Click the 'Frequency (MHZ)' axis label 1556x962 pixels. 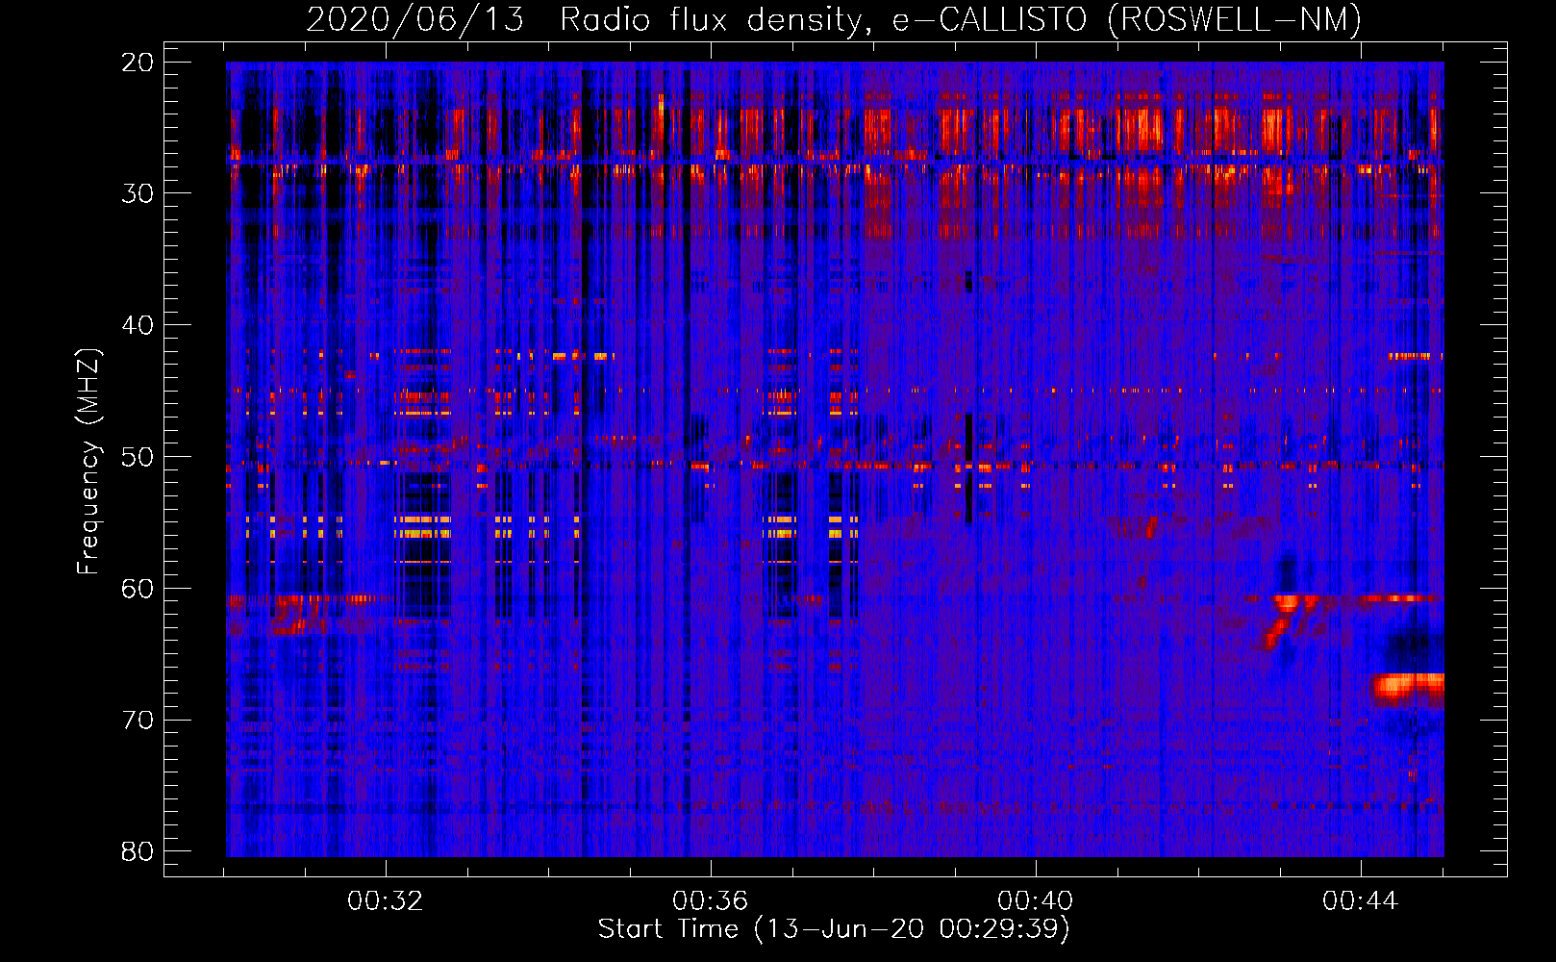[x=88, y=462]
